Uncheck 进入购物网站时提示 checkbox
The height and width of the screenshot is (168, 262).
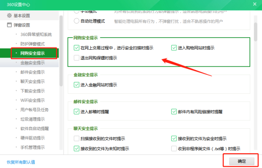tap(174, 48)
